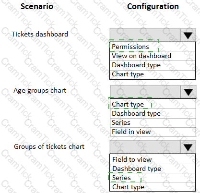The width and height of the screenshot is (200, 193).
Task: Choose View on dashboard option
Action: click(153, 56)
